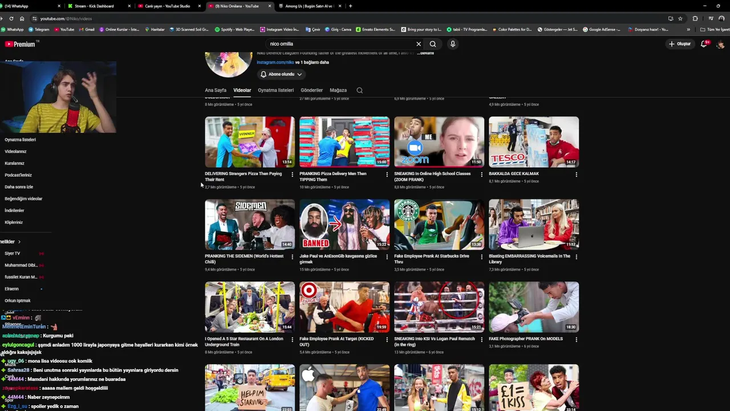Bookmark this page with star icon
The image size is (730, 411).
(680, 18)
